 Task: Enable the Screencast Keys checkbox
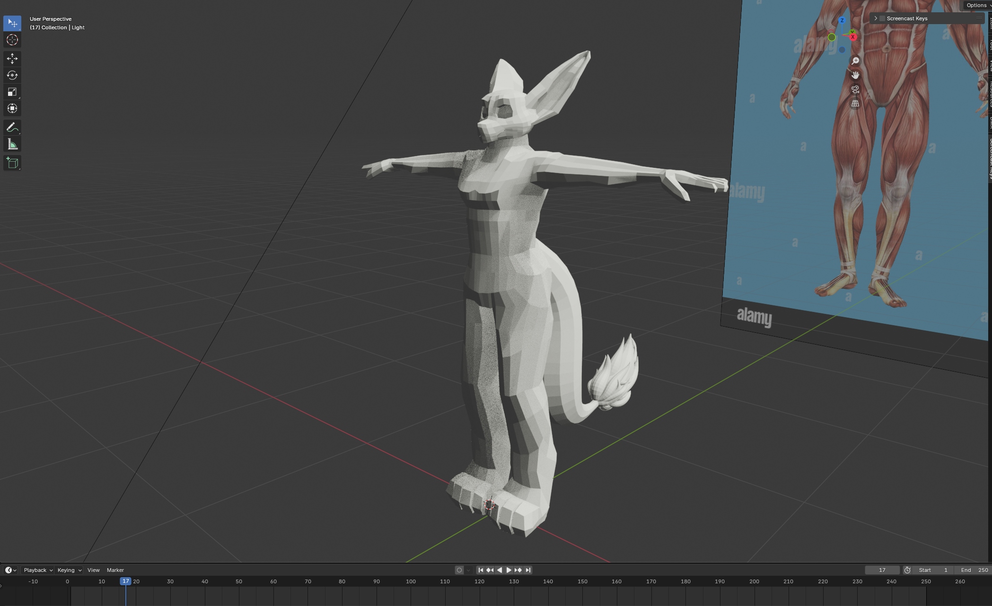882,18
